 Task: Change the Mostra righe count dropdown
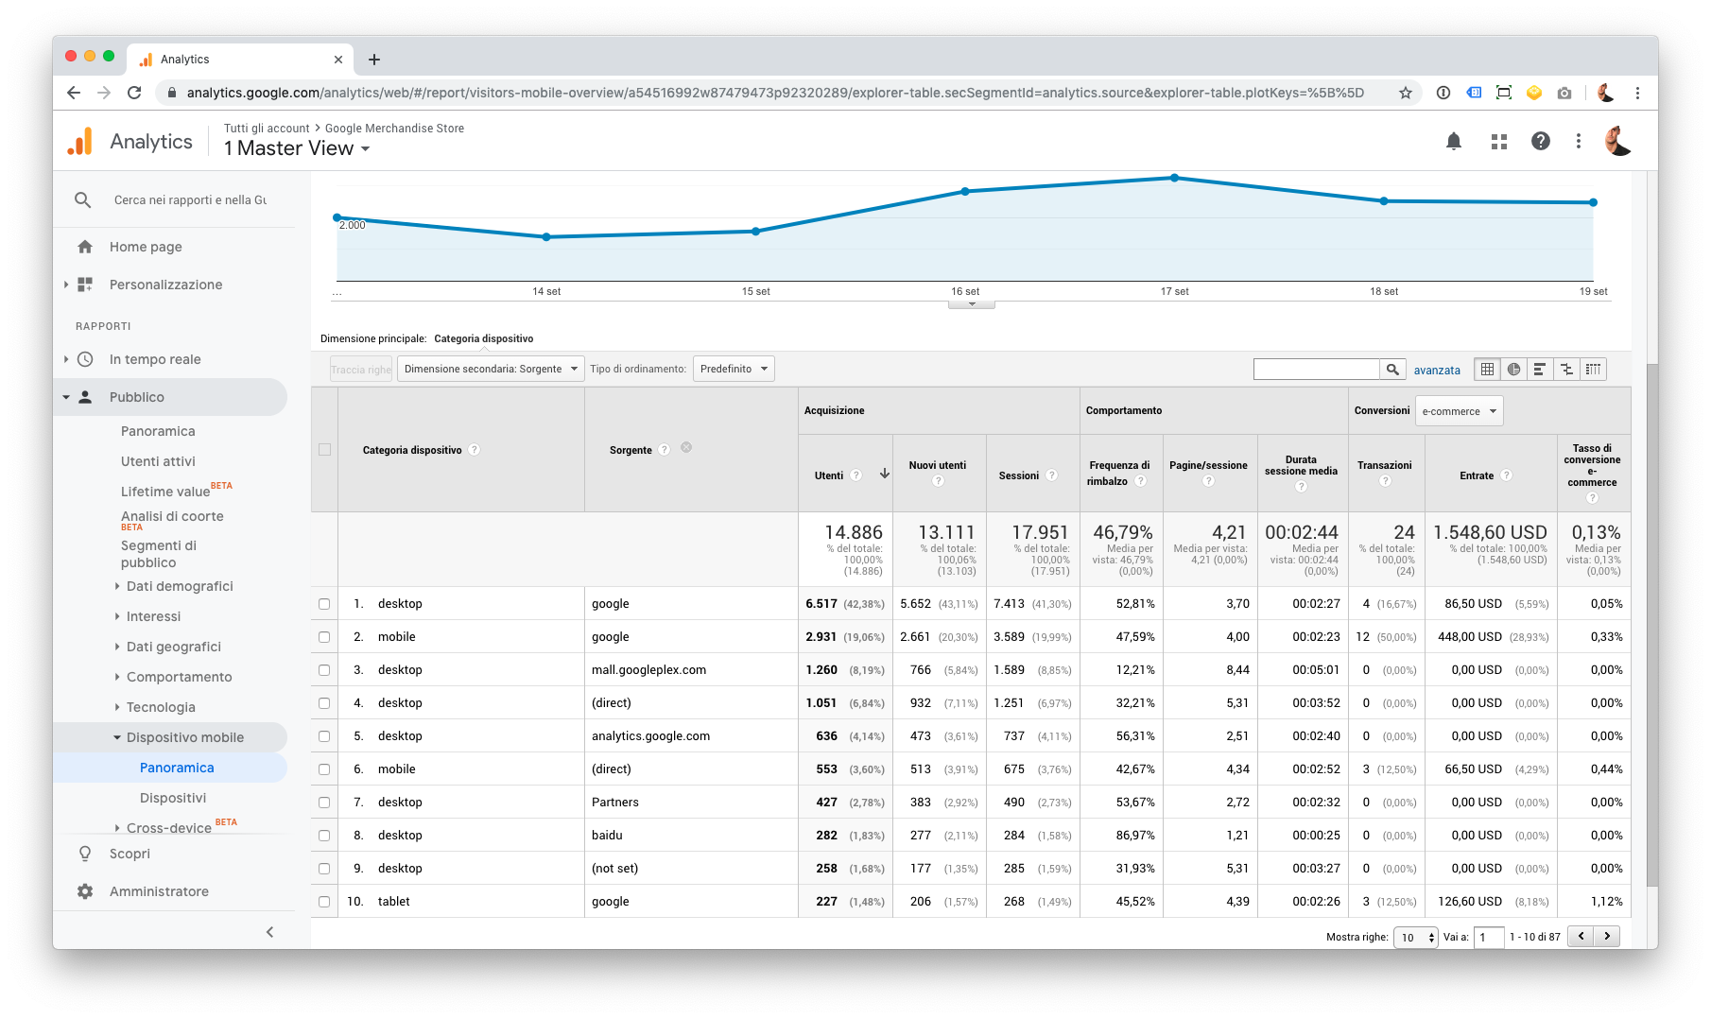(x=1416, y=938)
